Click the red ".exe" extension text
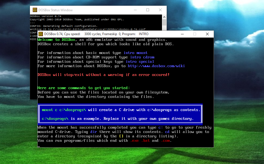The width and height of the screenshot is (264, 164). [134, 141]
